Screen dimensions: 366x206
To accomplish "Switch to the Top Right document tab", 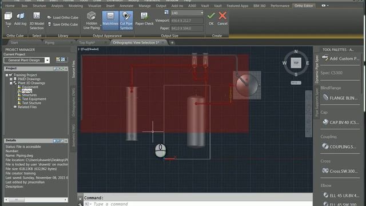I will pyautogui.click(x=87, y=43).
